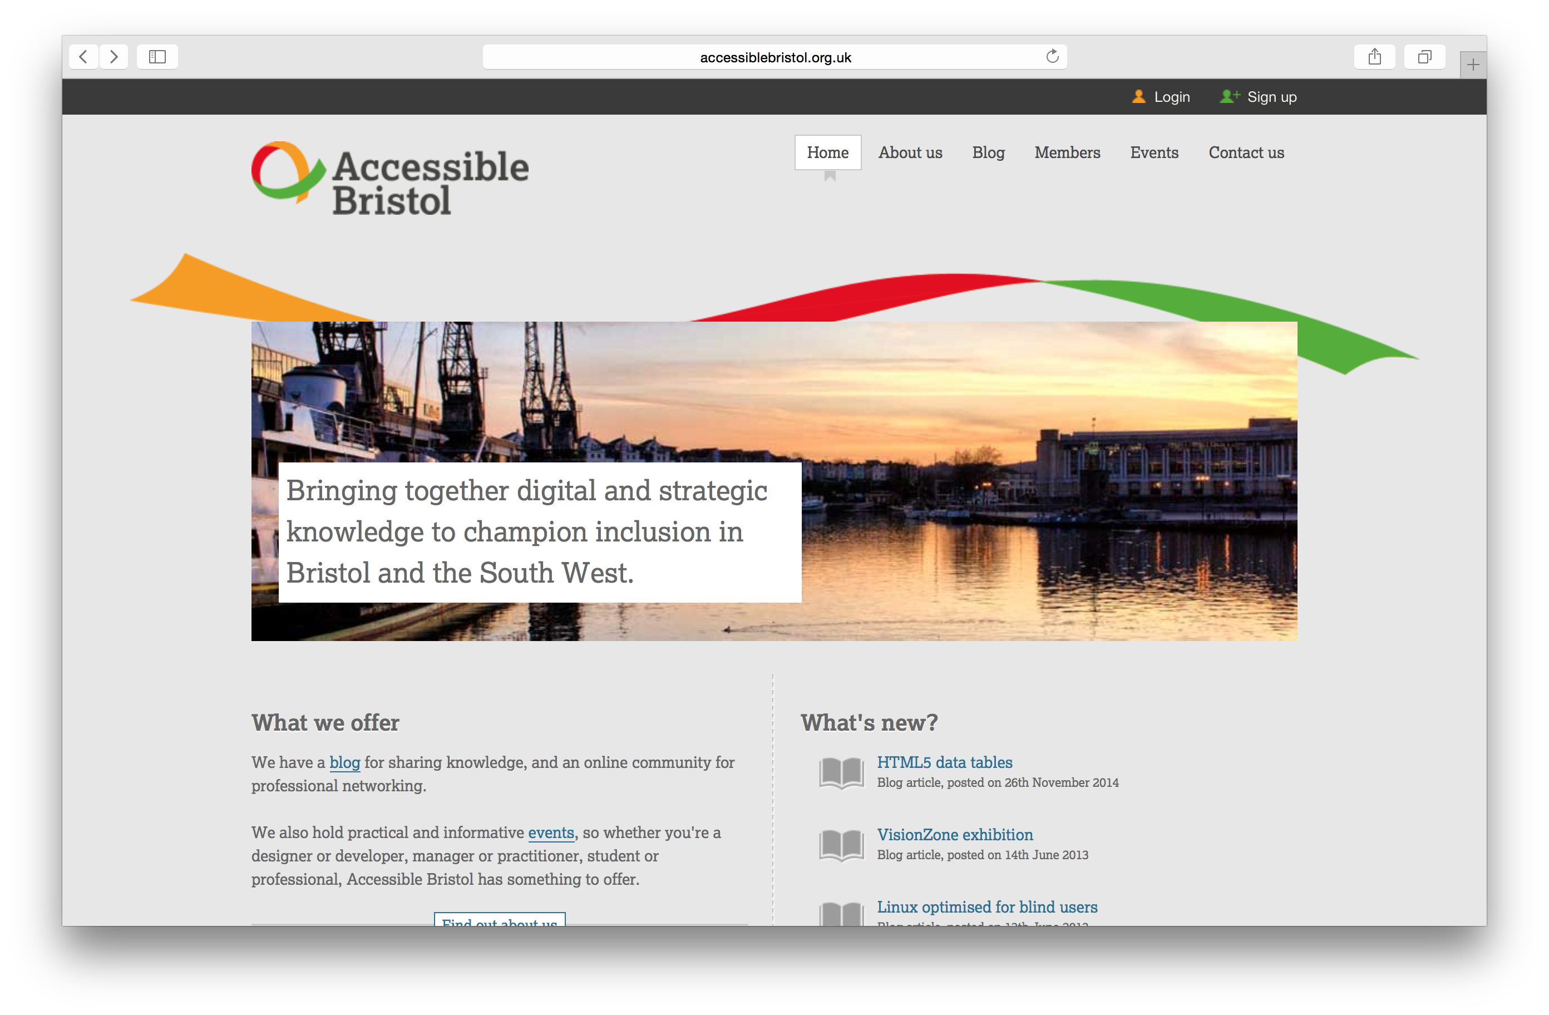Follow the inline events link
The height and width of the screenshot is (1015, 1549).
(551, 832)
